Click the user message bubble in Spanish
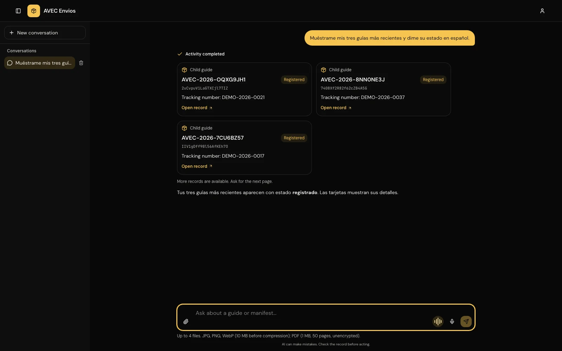This screenshot has height=351, width=562. pos(390,38)
